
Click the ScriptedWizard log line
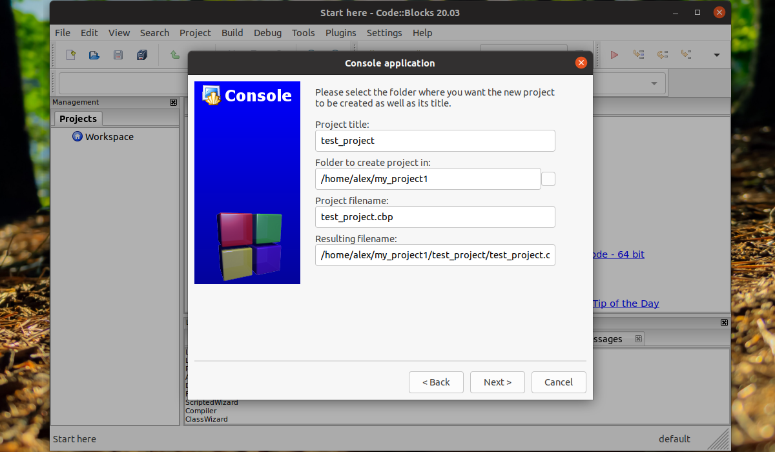pyautogui.click(x=212, y=402)
